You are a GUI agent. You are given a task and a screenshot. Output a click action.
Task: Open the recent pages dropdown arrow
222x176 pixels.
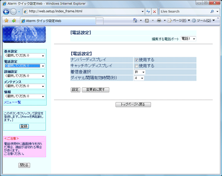(x=19, y=12)
